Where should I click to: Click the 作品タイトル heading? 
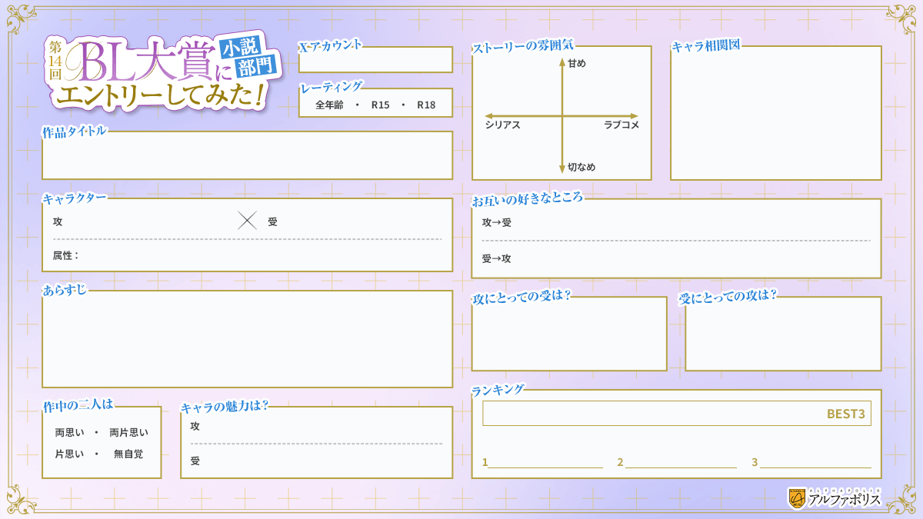pyautogui.click(x=75, y=131)
